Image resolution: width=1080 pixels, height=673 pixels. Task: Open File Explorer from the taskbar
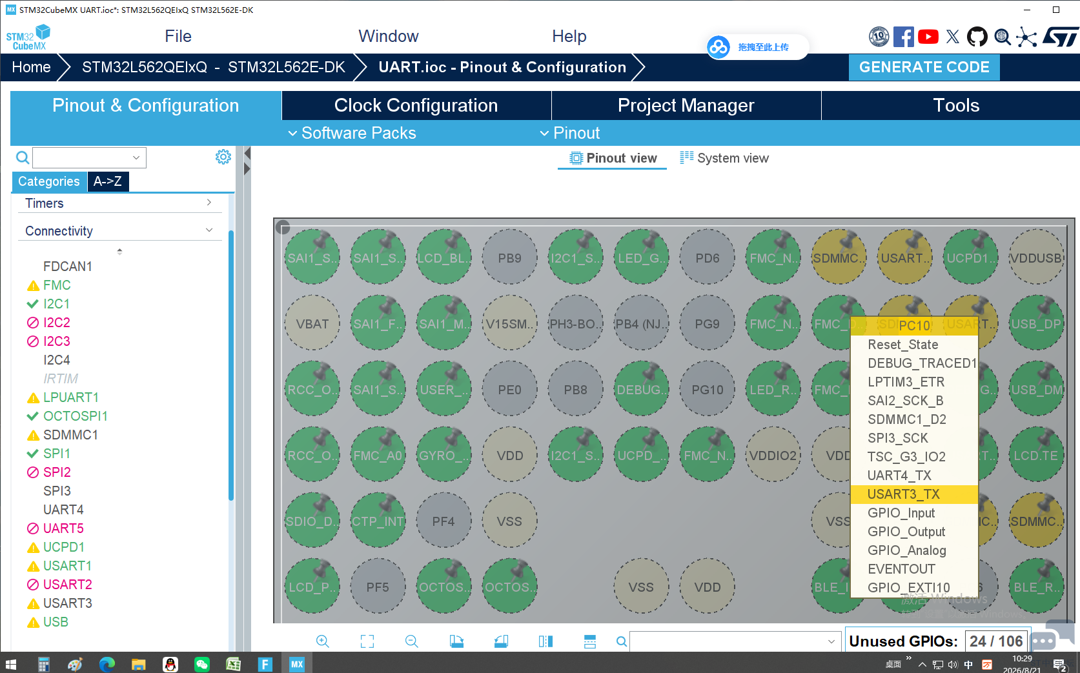tap(139, 663)
